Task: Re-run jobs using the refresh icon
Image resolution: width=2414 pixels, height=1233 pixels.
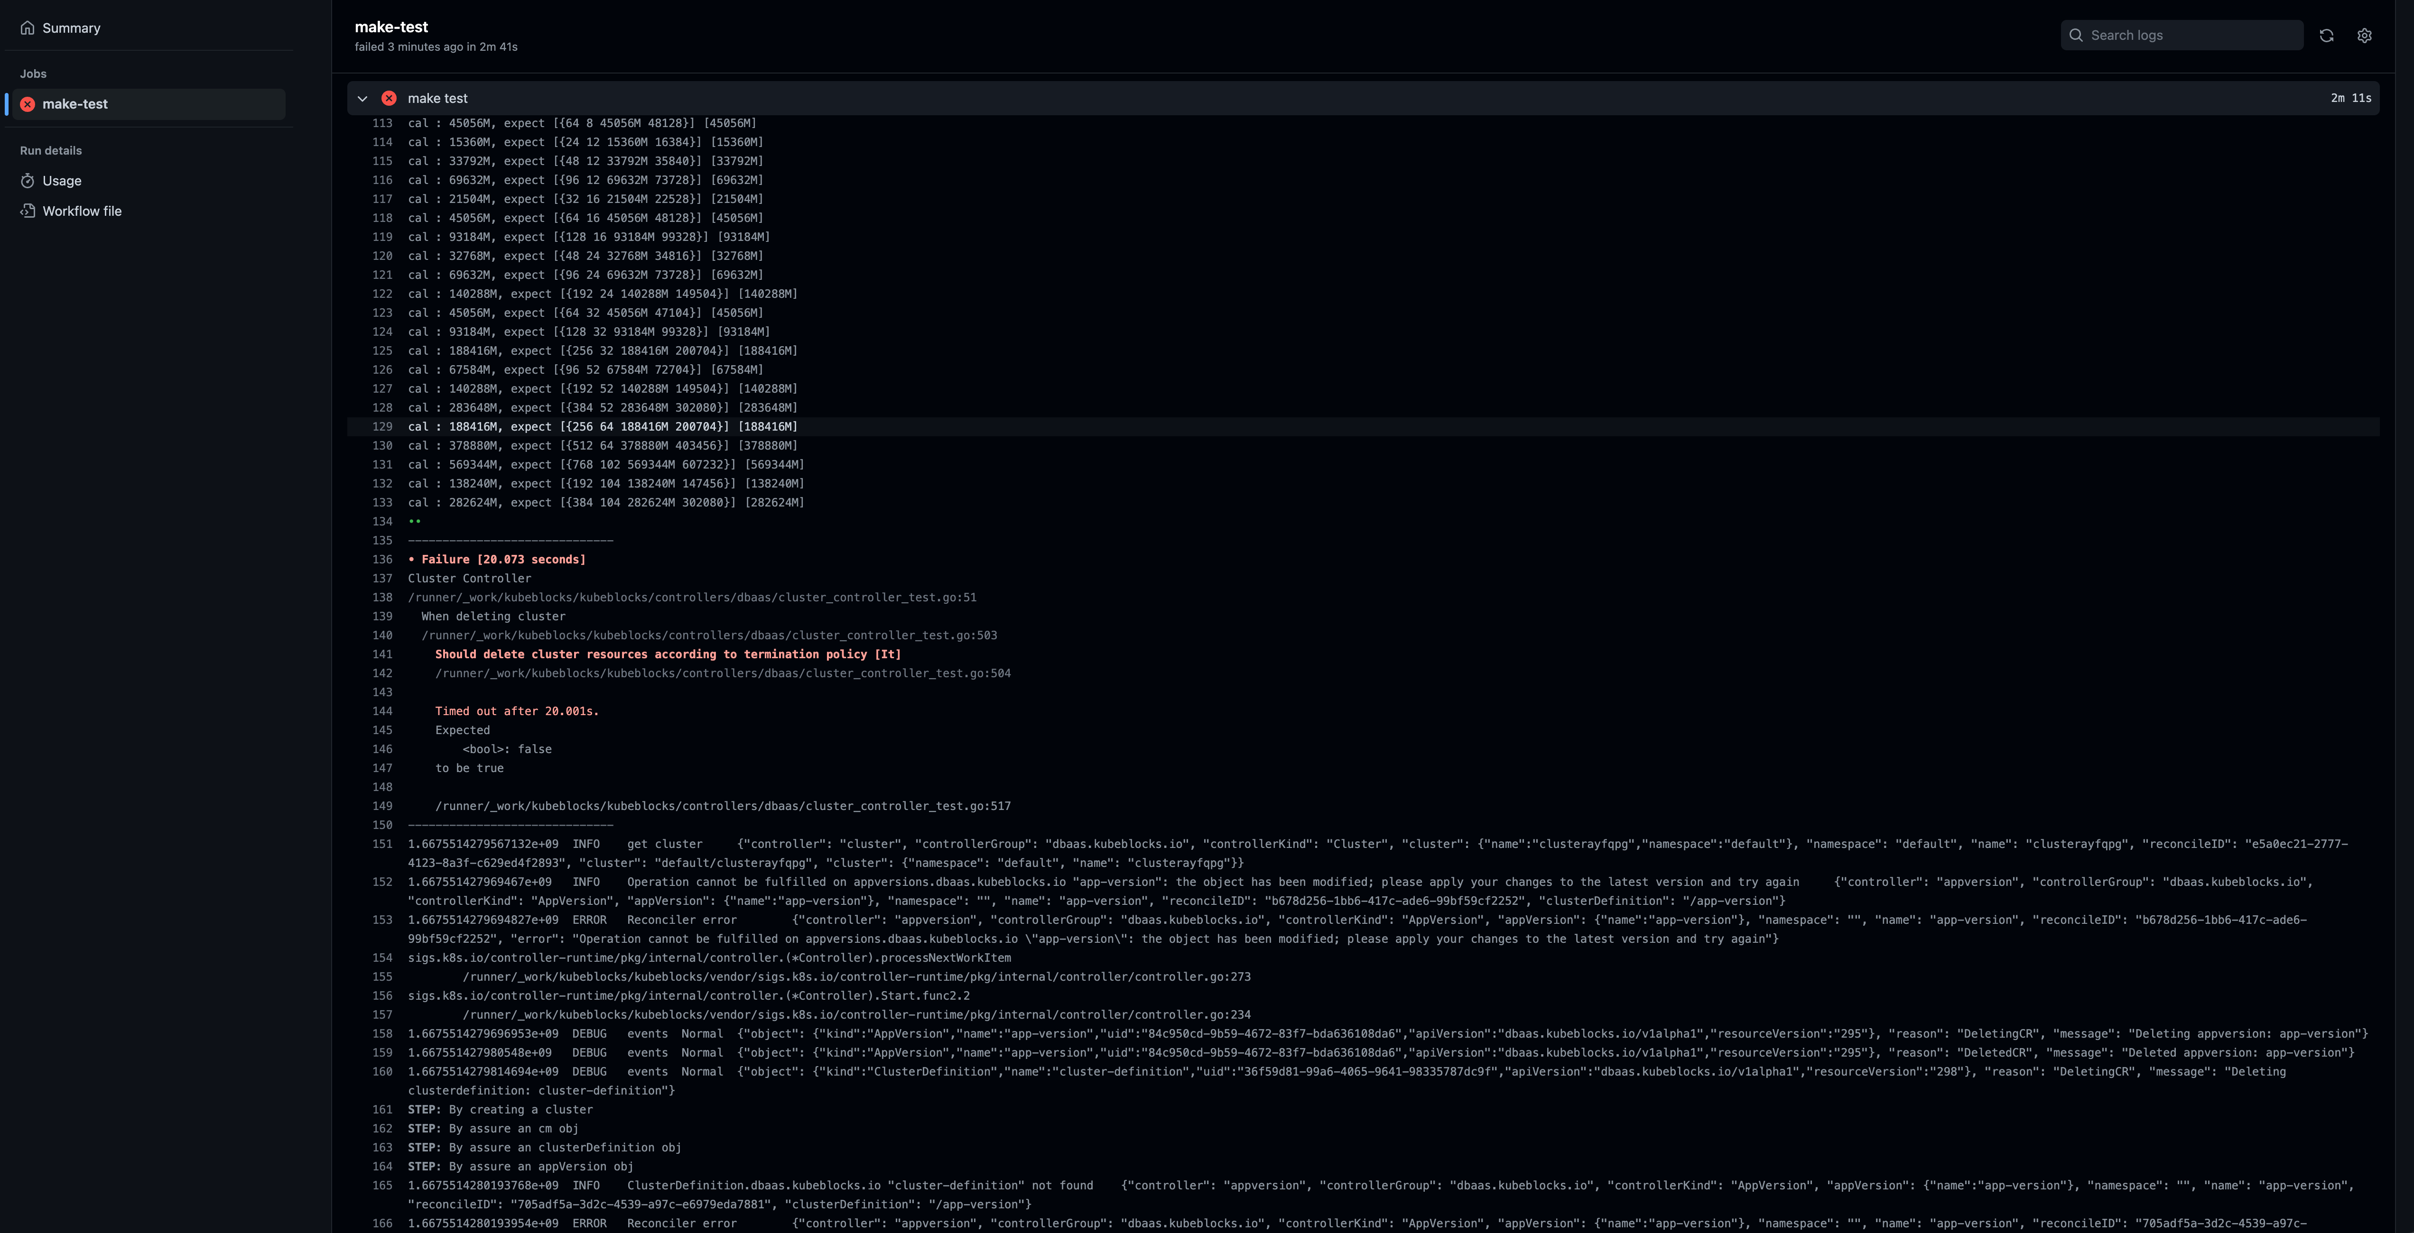Action: pyautogui.click(x=2326, y=35)
